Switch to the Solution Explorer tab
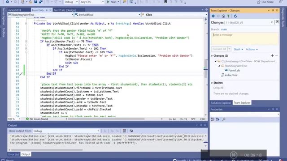Image resolution: width=287 pixels, height=161 pixels. pyautogui.click(x=221, y=103)
